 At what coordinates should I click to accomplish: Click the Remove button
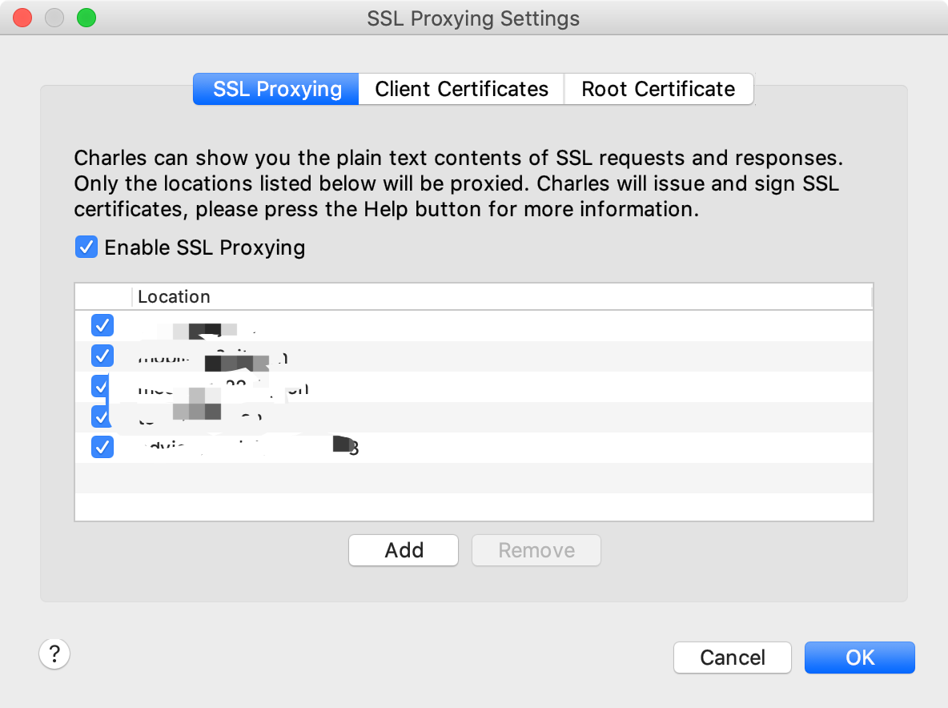(x=536, y=550)
